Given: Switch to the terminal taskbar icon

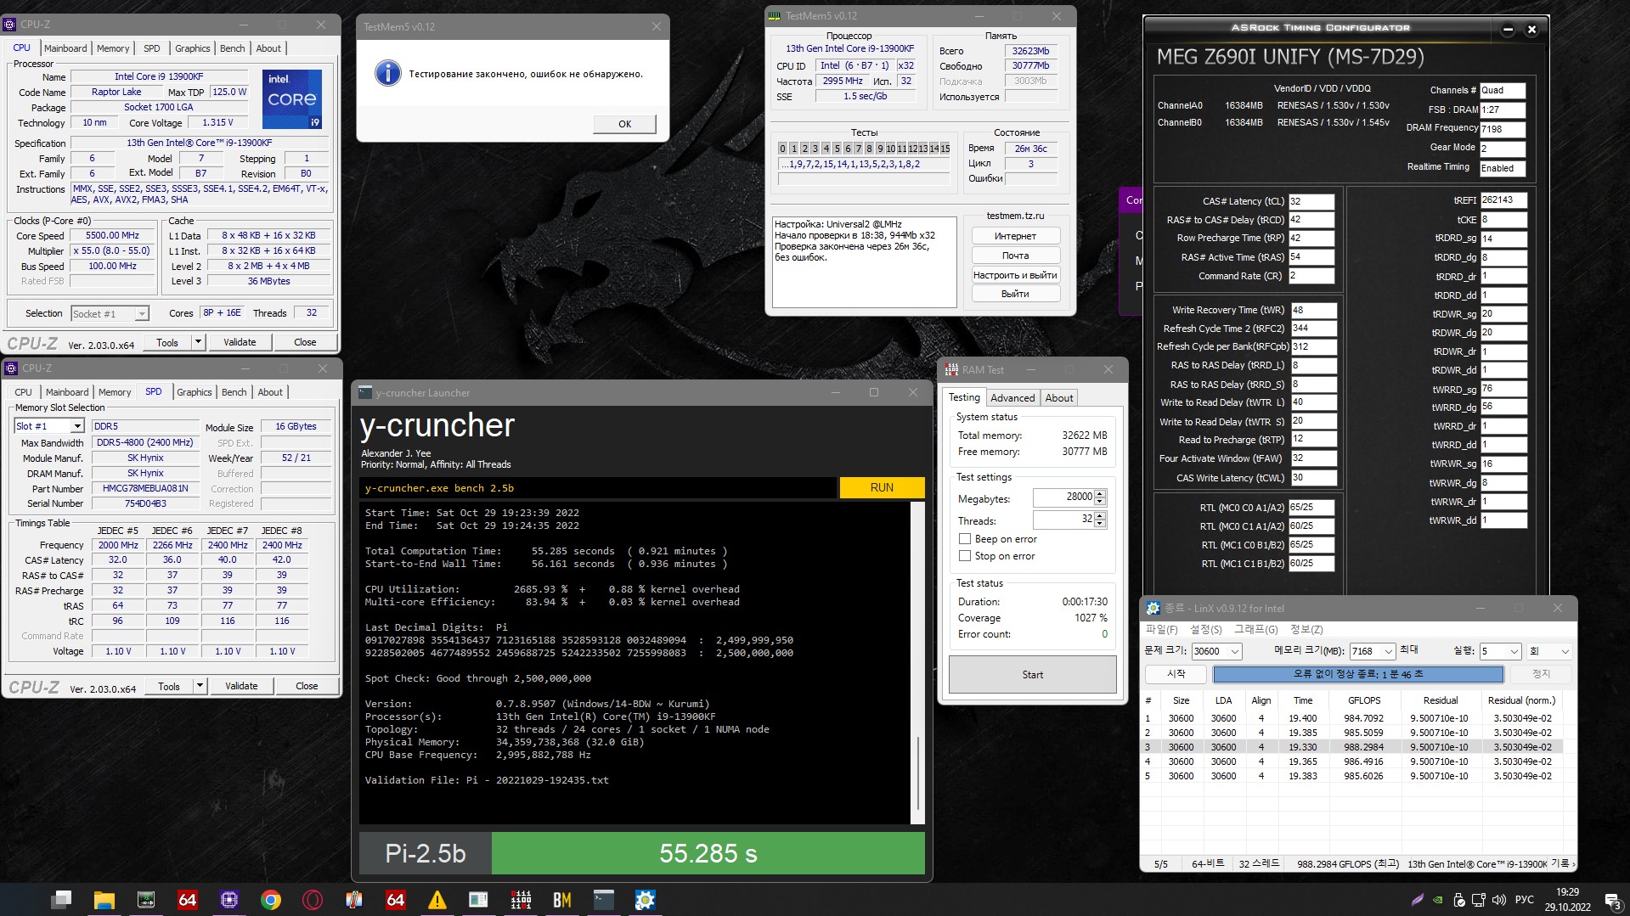Looking at the screenshot, I should [x=603, y=900].
